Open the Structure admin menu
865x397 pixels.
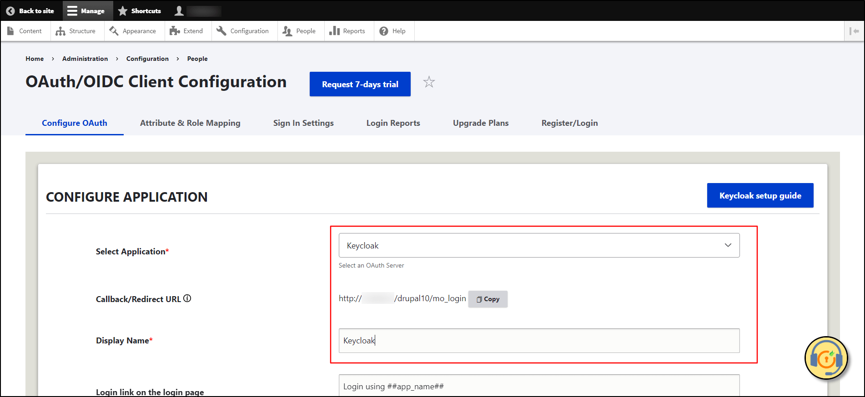coord(76,31)
